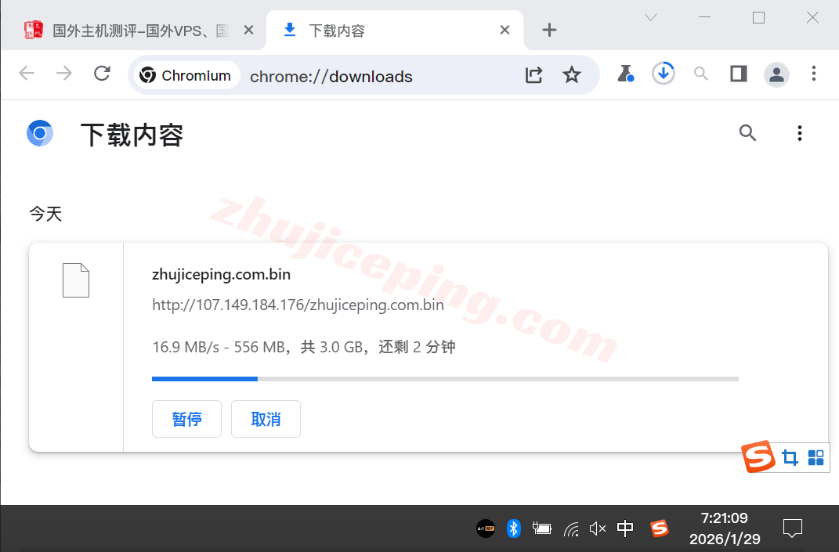Image resolution: width=839 pixels, height=552 pixels.
Task: Cancel the download with 取消 button
Action: [x=266, y=419]
